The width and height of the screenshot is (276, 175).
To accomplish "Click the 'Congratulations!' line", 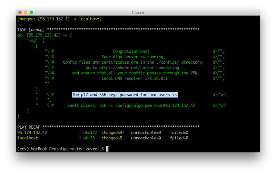I will point(131,51).
